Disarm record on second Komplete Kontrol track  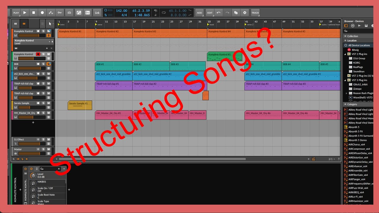(x=38, y=54)
